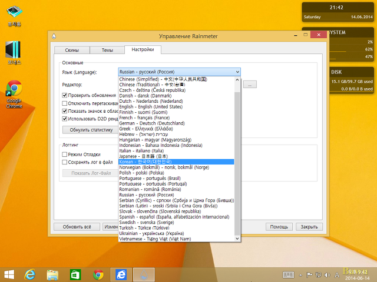The image size is (377, 282).
Task: Click the Закрыть button
Action: [x=309, y=227]
